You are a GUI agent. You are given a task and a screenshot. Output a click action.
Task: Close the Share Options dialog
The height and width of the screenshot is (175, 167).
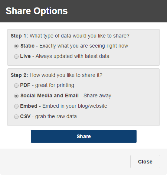[x=145, y=162]
